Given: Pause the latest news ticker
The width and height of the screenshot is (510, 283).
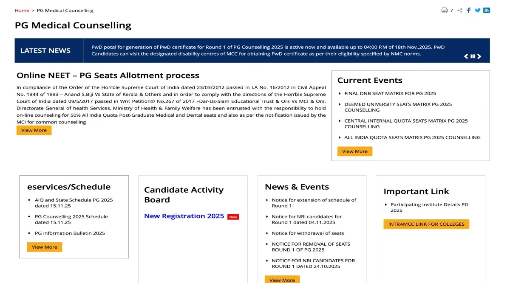Looking at the screenshot, I should (x=473, y=56).
